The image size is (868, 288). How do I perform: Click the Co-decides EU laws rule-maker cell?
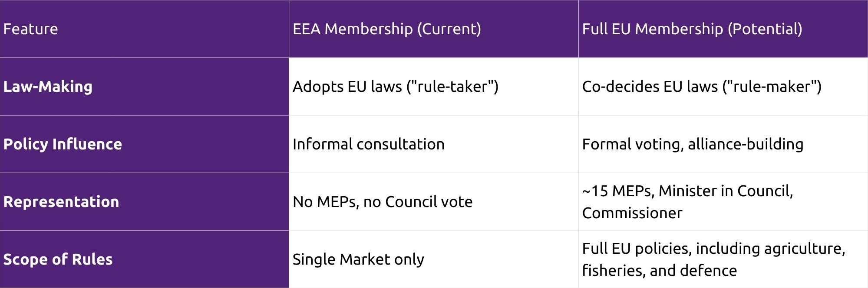pyautogui.click(x=723, y=86)
